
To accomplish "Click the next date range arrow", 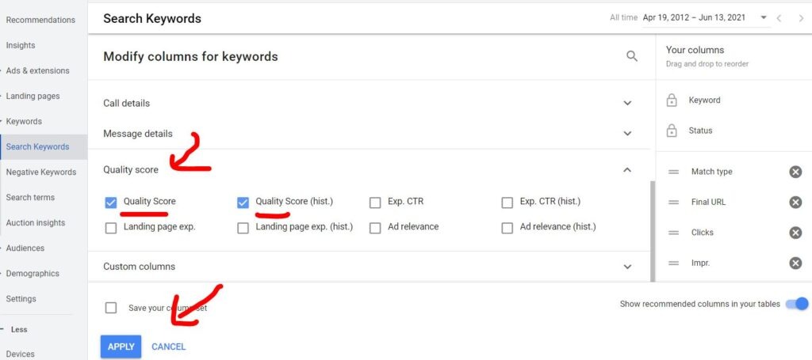I will 801,18.
